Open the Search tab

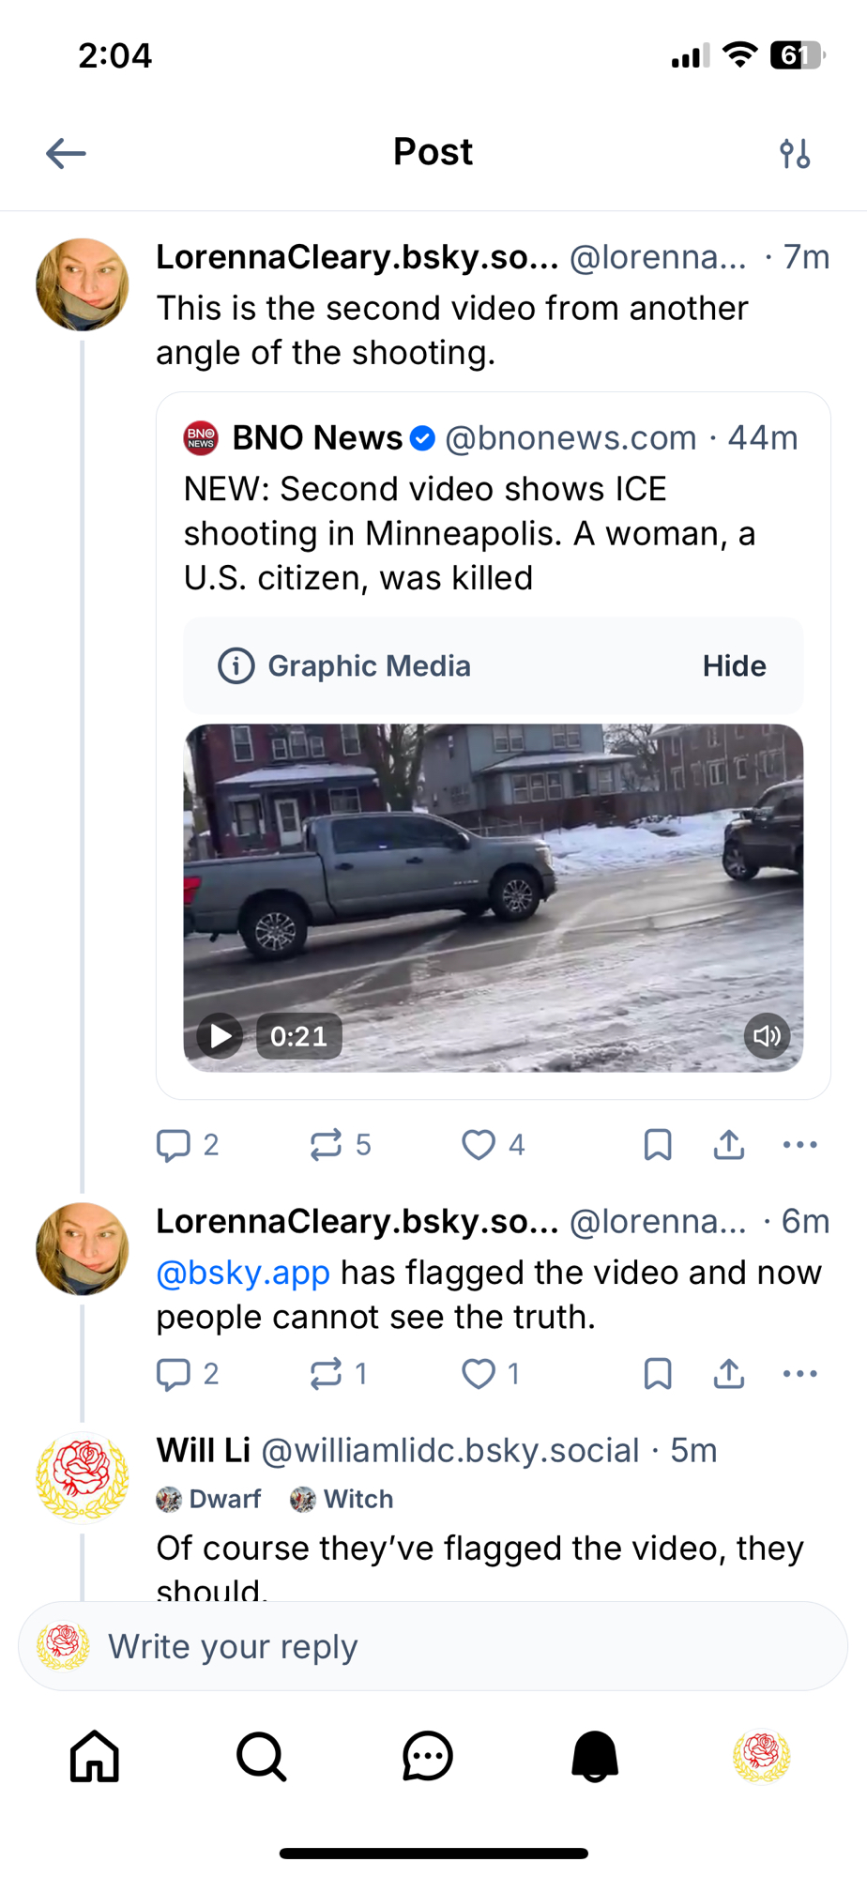click(261, 1756)
